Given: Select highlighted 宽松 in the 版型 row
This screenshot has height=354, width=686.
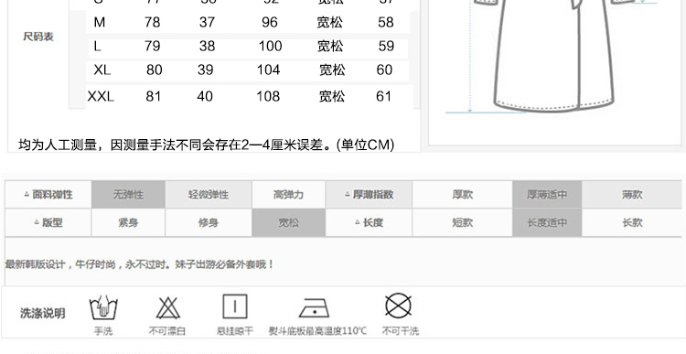Looking at the screenshot, I should pyautogui.click(x=288, y=222).
